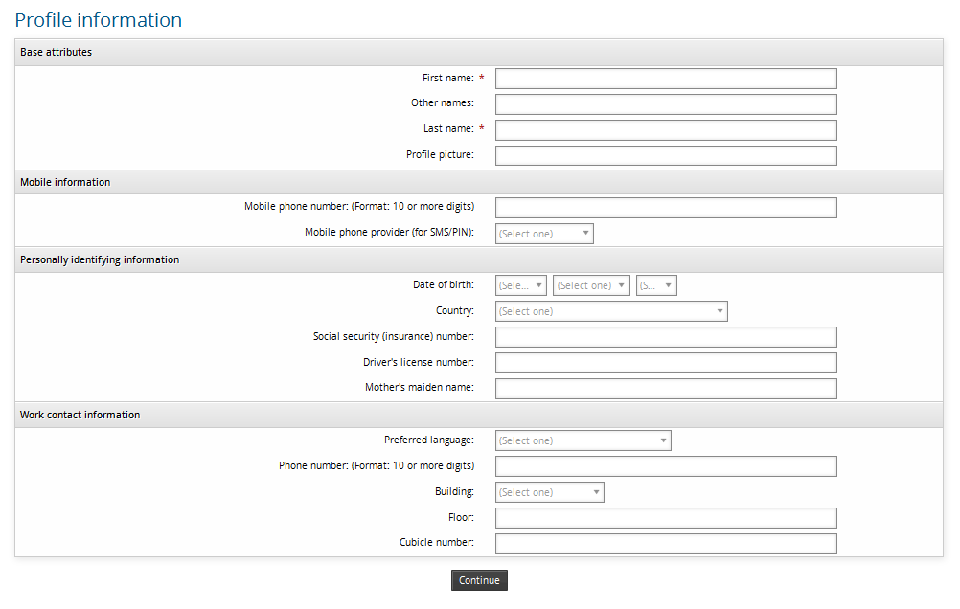The width and height of the screenshot is (960, 609).
Task: Open the third Date of birth dropdown
Action: 656,285
